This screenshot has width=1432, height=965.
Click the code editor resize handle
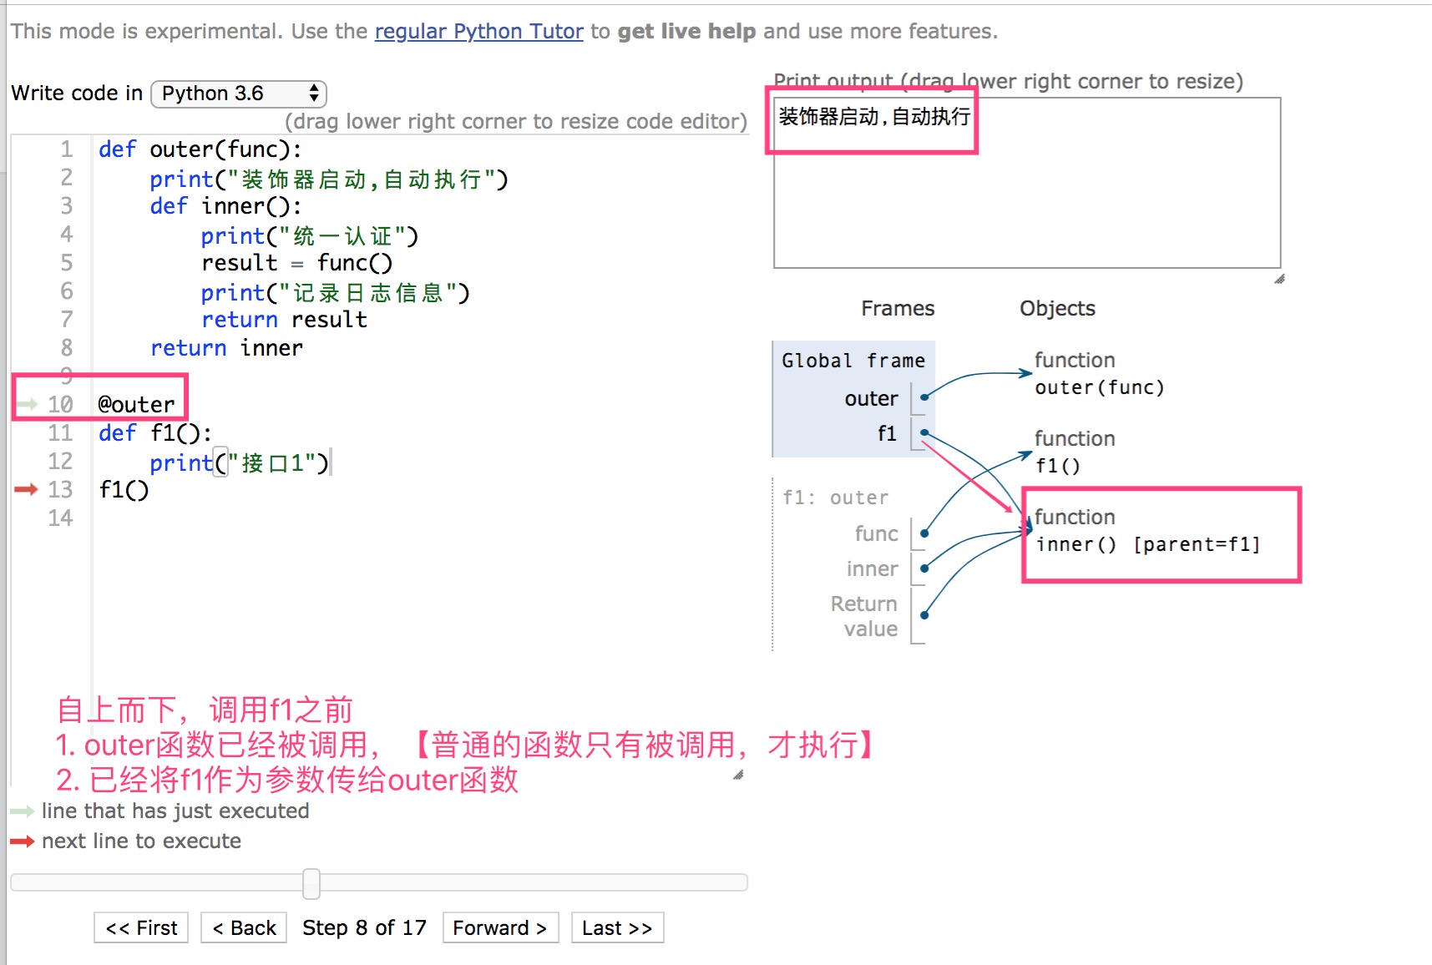[x=738, y=776]
